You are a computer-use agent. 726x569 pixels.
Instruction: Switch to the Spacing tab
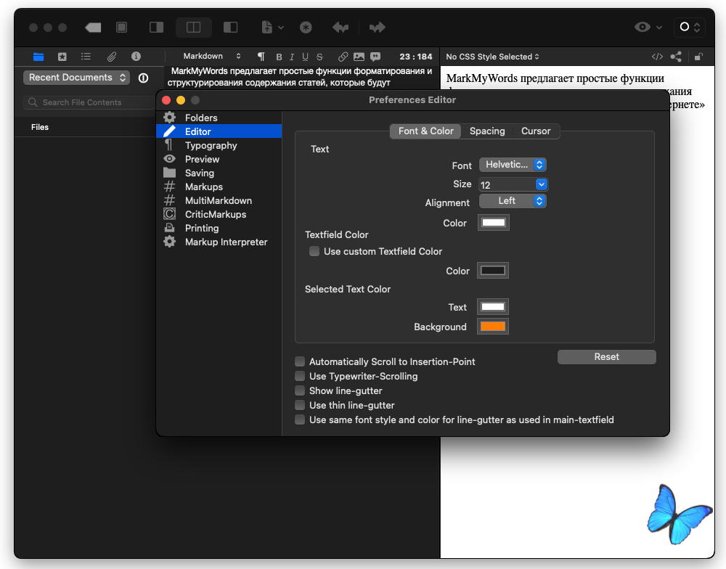click(487, 131)
